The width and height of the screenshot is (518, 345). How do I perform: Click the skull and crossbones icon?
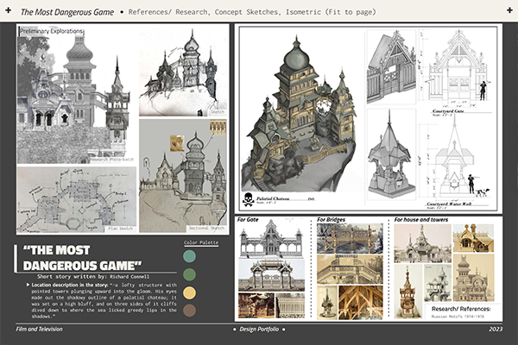249,199
